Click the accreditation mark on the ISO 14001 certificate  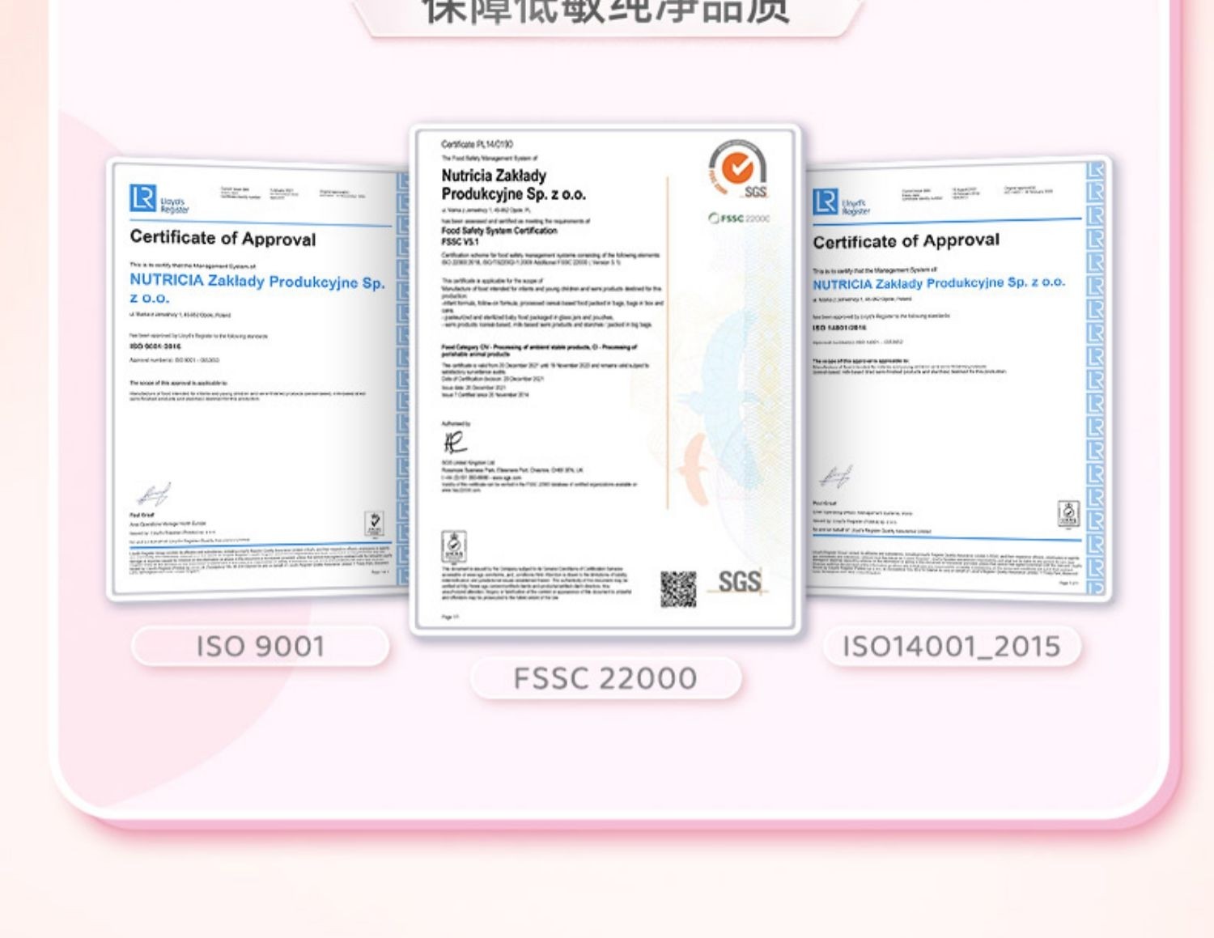pos(1068,513)
